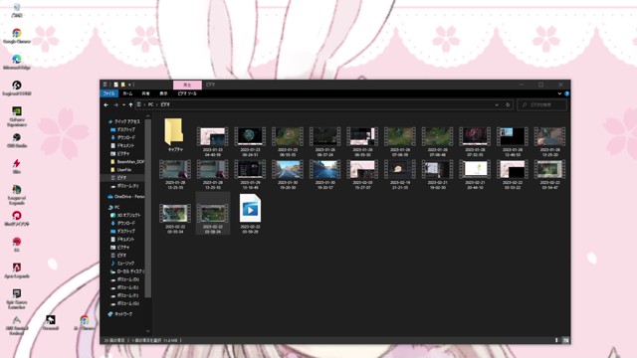Select video 2023-01-30 19-20-30
Viewport: 637px width, 358px height.
coord(288,175)
